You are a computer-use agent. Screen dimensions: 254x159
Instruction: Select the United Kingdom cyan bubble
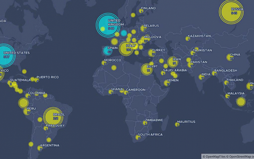(108, 25)
